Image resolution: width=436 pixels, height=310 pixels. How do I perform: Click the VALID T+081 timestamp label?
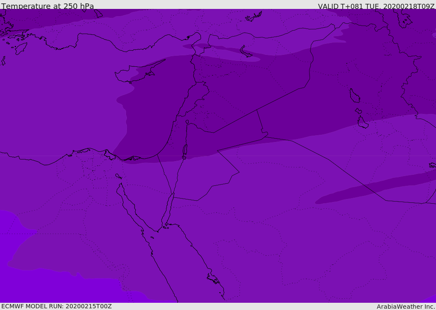pos(376,6)
